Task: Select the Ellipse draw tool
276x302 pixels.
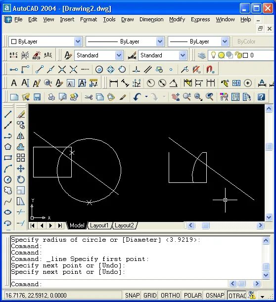Action: pyautogui.click(x=8, y=212)
